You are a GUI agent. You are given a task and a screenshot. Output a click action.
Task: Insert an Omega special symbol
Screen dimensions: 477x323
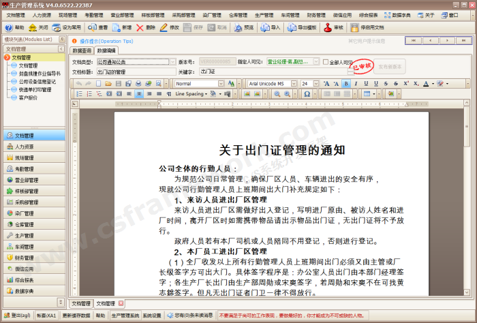307,93
